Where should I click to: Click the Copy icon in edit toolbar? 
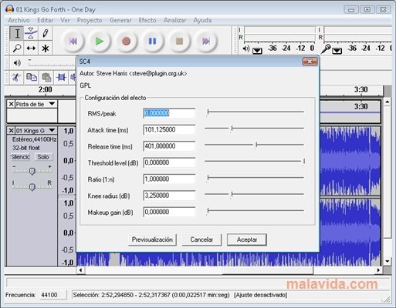tap(32, 77)
